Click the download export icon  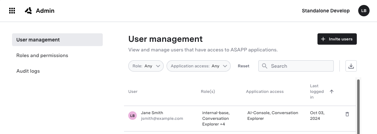point(351,66)
